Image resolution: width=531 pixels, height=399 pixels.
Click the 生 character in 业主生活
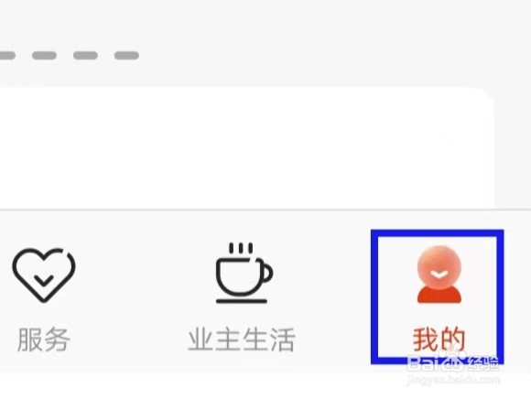click(255, 340)
